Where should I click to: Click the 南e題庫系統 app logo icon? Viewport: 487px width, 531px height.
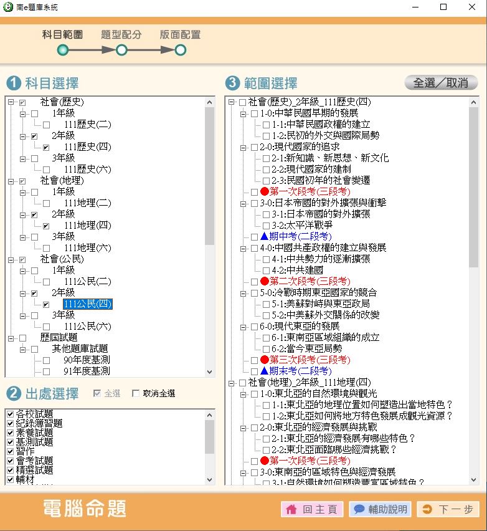(x=7, y=7)
